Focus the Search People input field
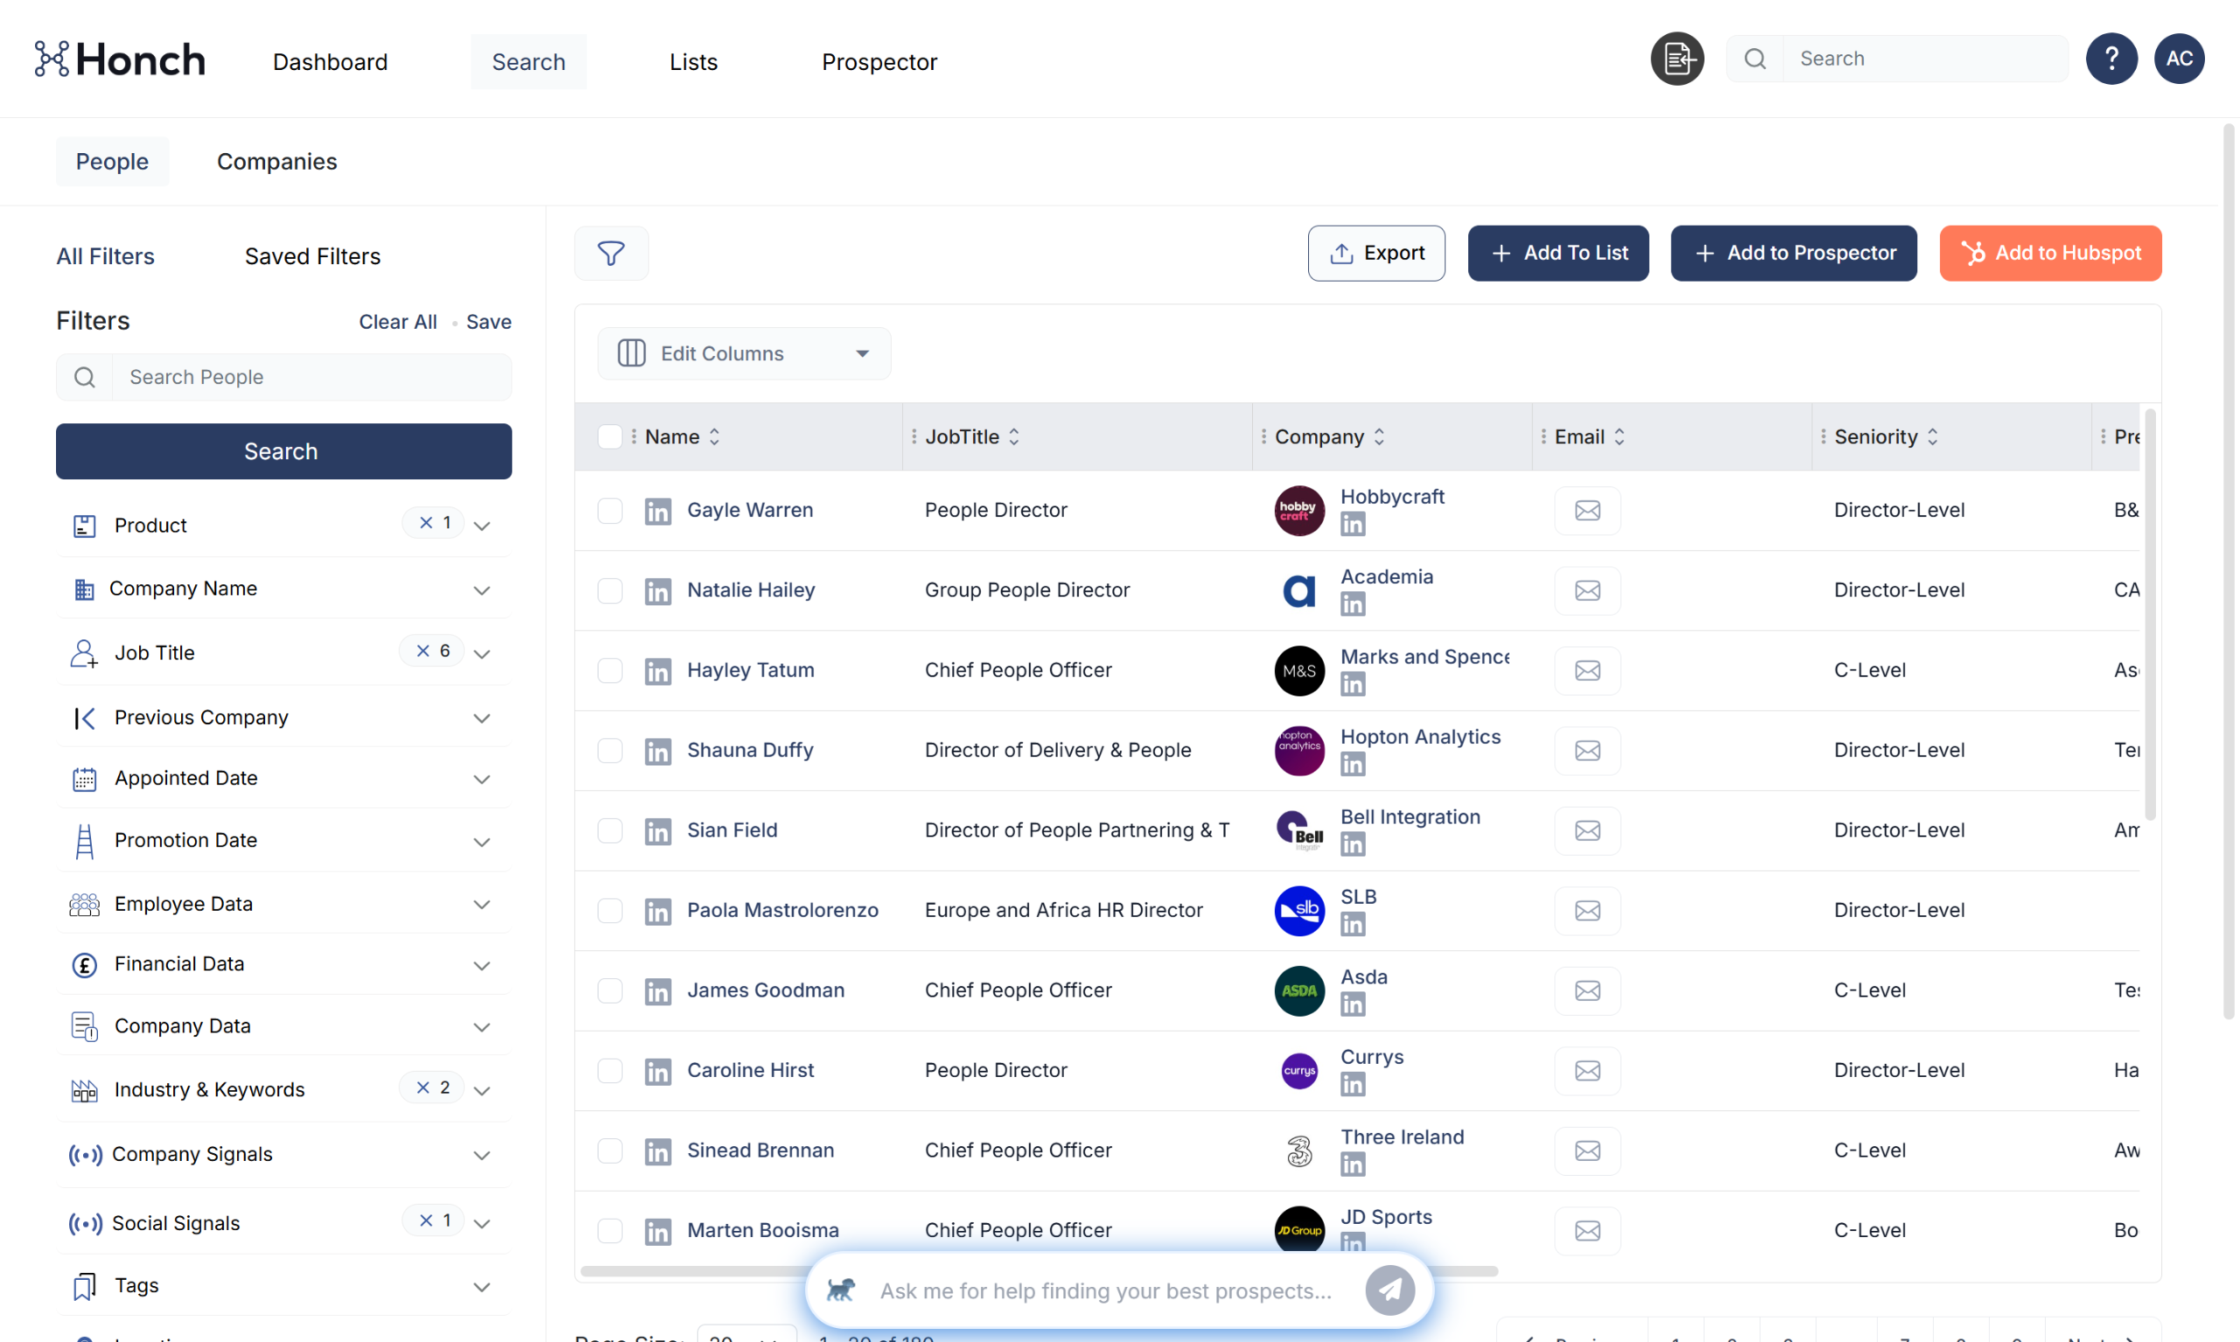Screen dimensions: 2240x1342 pos(310,377)
